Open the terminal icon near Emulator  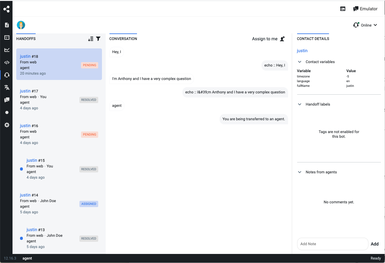pos(343,9)
